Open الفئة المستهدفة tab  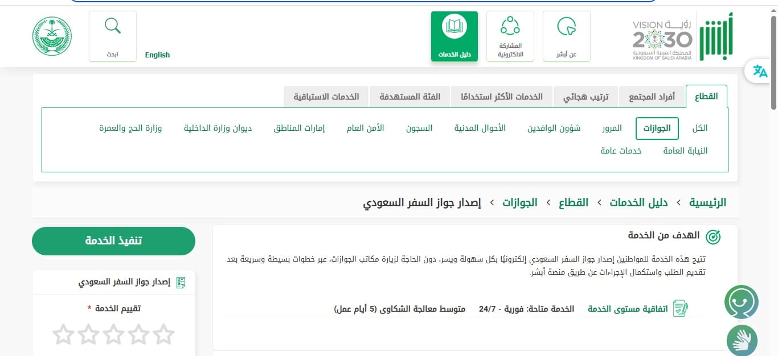(x=410, y=97)
